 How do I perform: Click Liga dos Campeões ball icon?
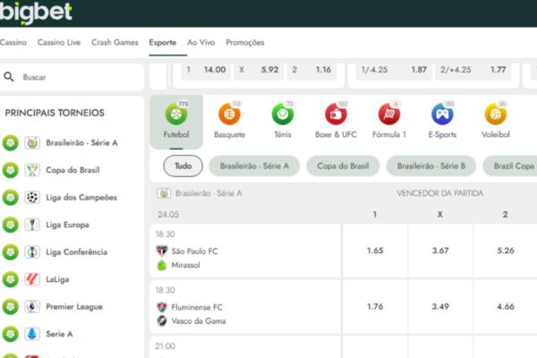32,197
